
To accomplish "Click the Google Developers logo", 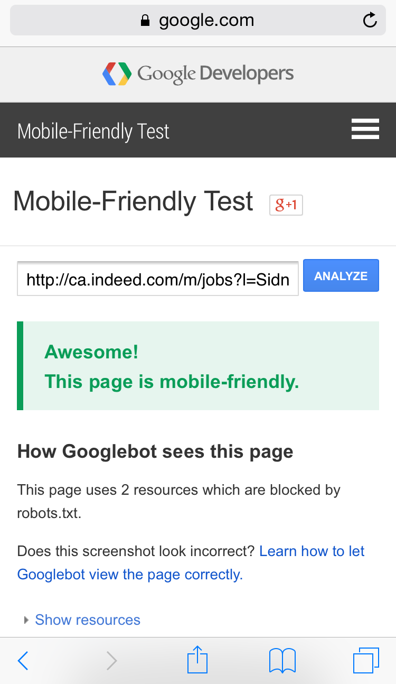I will point(117,74).
